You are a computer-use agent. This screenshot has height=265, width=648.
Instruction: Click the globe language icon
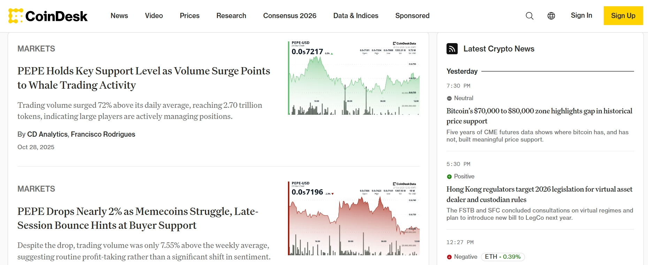coord(551,16)
